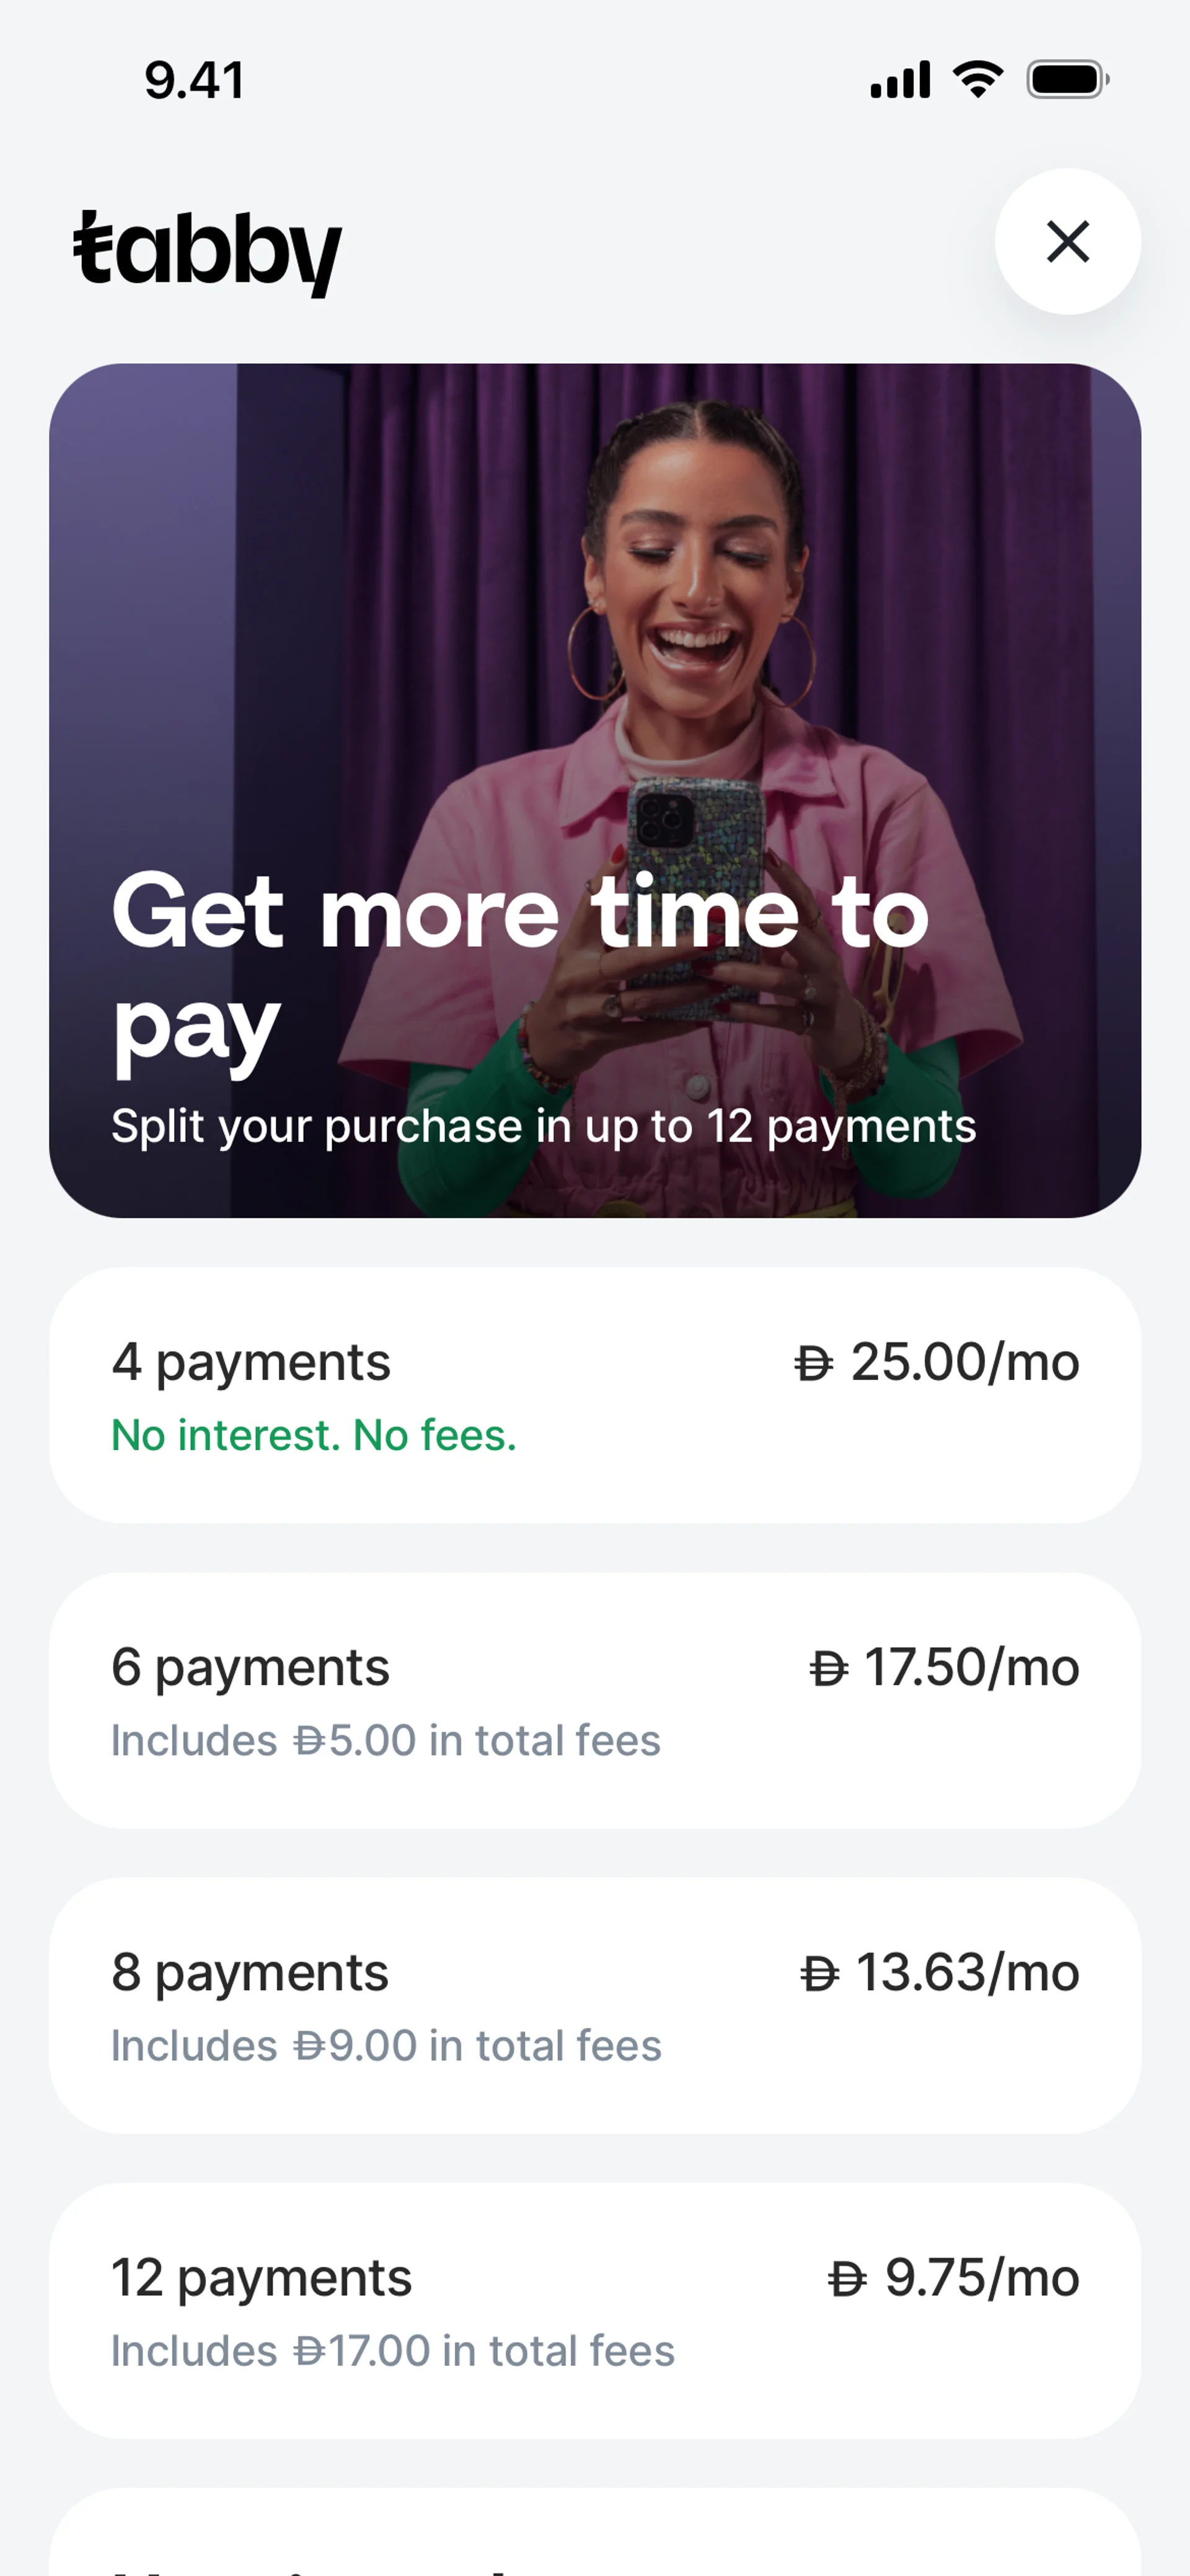Tap the status bar clock showing 9.41
The height and width of the screenshot is (2576, 1190).
coord(195,81)
